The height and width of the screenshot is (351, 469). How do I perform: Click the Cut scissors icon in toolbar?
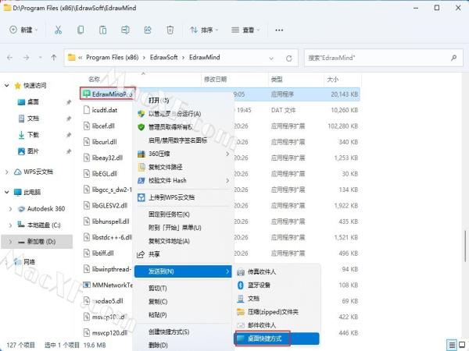click(58, 30)
